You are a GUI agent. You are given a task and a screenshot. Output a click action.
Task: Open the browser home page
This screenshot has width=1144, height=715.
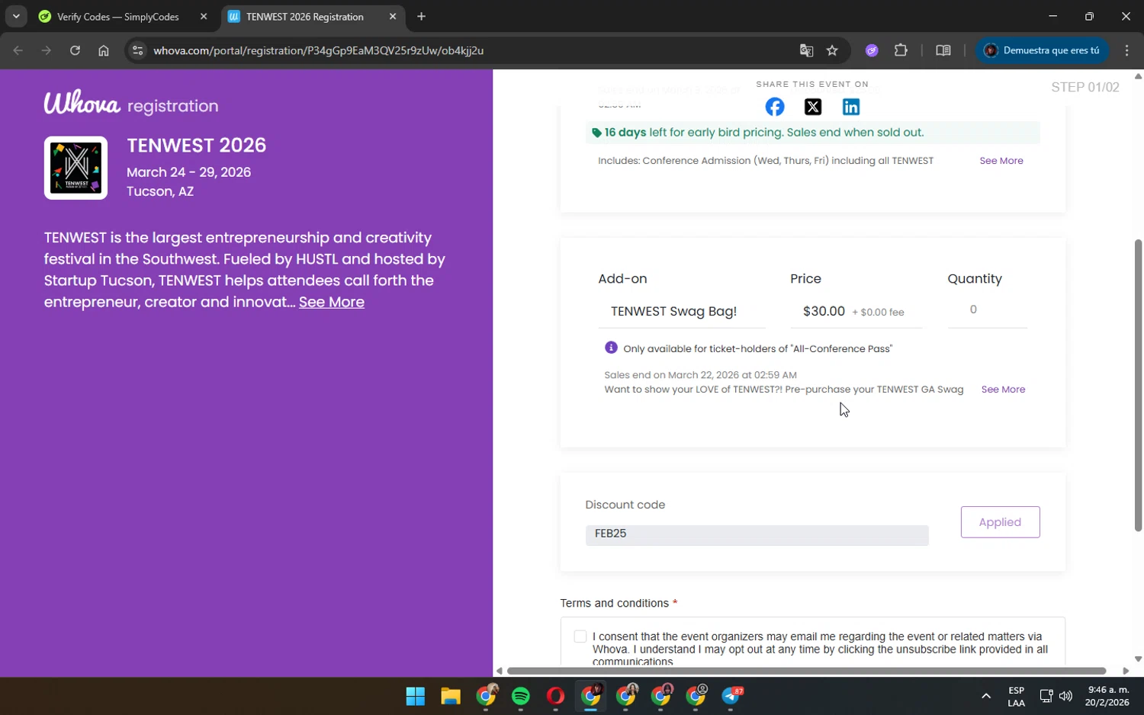coord(104,50)
